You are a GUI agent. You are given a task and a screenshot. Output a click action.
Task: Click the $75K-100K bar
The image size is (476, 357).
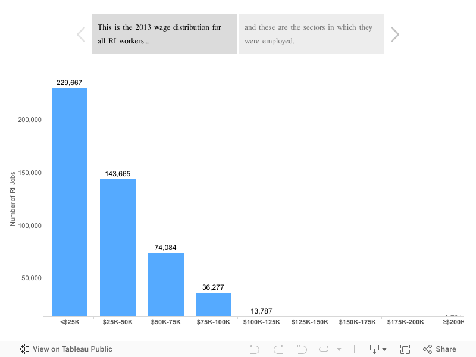(x=214, y=304)
